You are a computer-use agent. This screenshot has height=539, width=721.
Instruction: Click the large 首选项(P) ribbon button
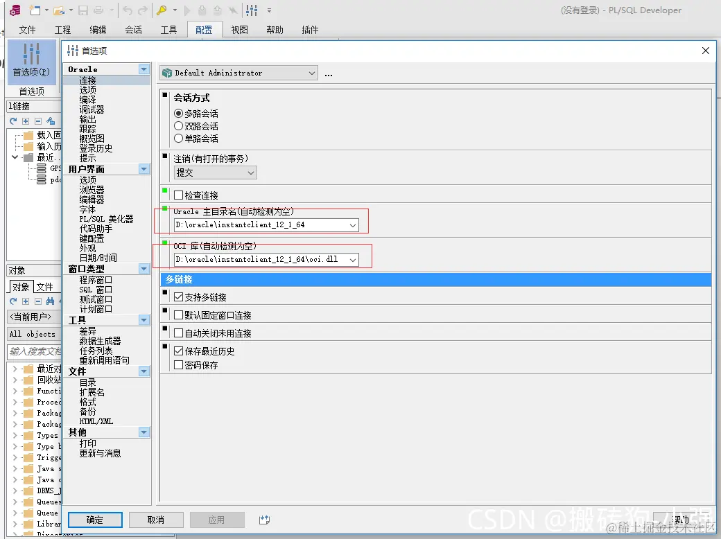(32, 62)
